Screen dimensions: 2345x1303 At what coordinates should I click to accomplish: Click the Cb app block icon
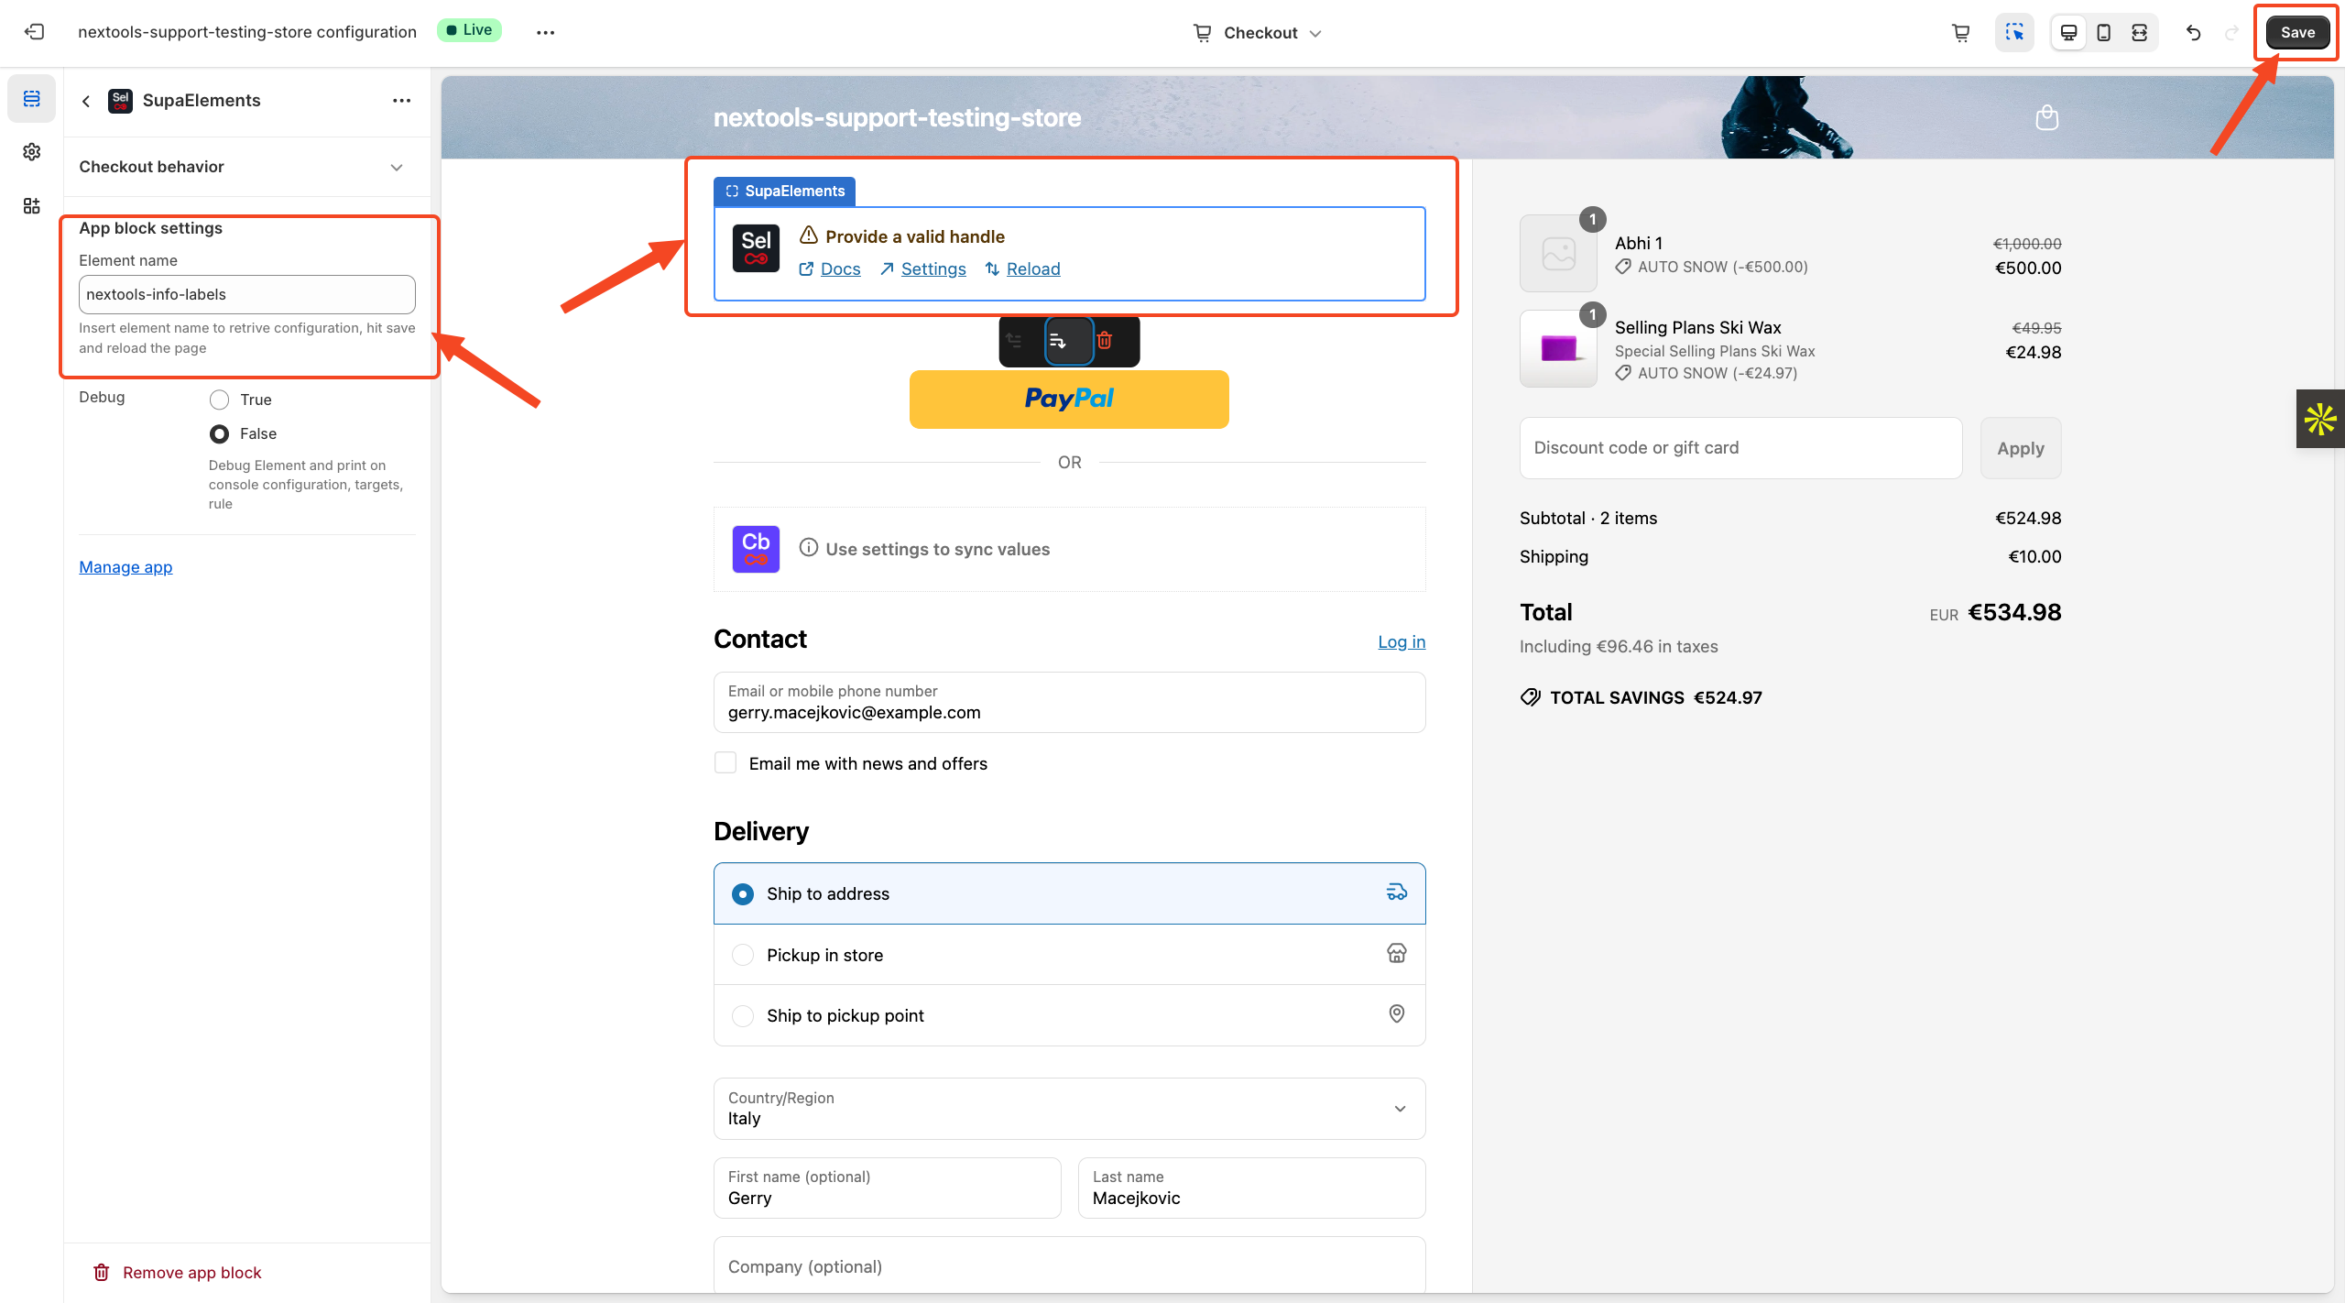coord(756,549)
